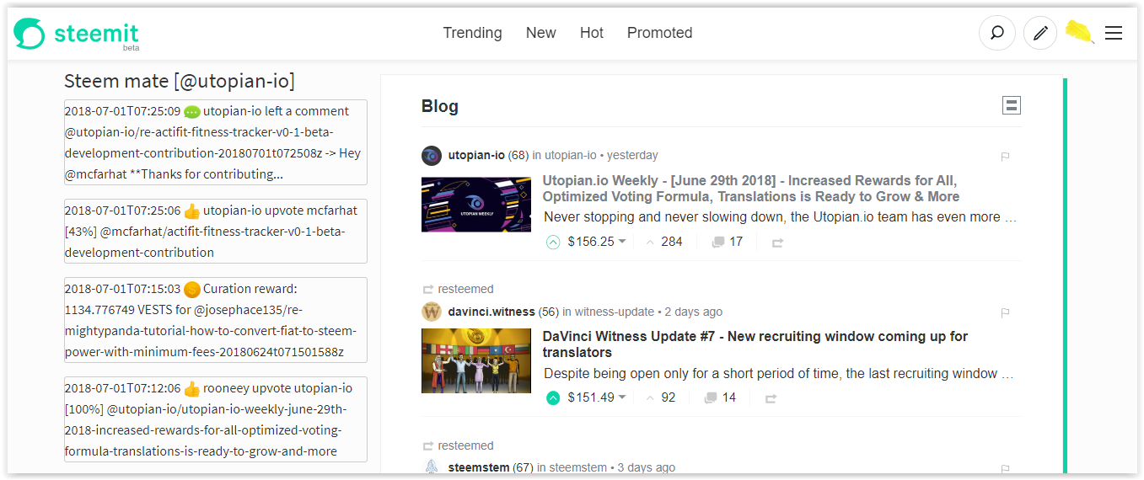
Task: Open the steemit wordmark home link
Action: 96,34
